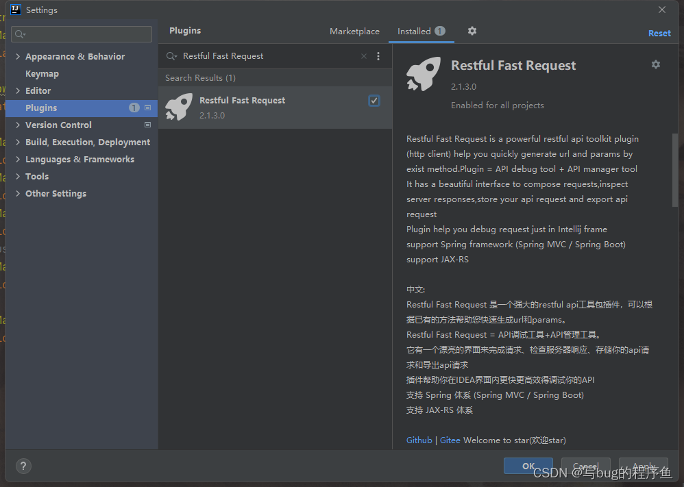
Task: Focus the settings search field
Action: pos(82,34)
